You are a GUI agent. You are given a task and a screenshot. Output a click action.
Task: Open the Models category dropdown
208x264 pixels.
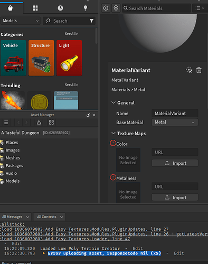pos(21,21)
